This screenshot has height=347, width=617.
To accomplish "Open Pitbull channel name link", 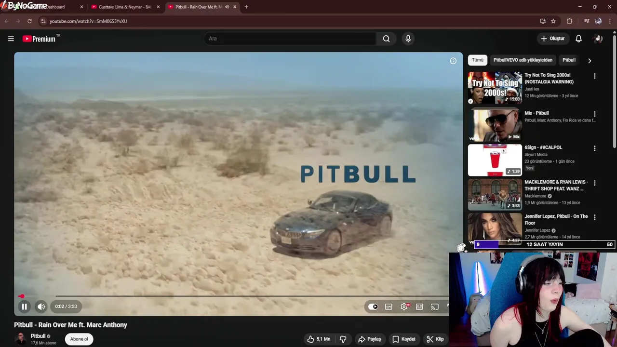I will tap(38, 336).
